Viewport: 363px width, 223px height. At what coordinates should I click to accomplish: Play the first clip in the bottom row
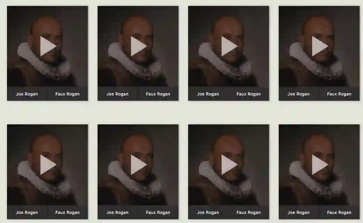pyautogui.click(x=48, y=165)
